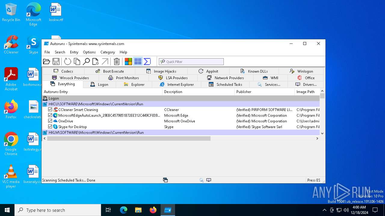The height and width of the screenshot is (216, 385).
Task: Click status bar window-stack icon
Action: tap(165, 180)
